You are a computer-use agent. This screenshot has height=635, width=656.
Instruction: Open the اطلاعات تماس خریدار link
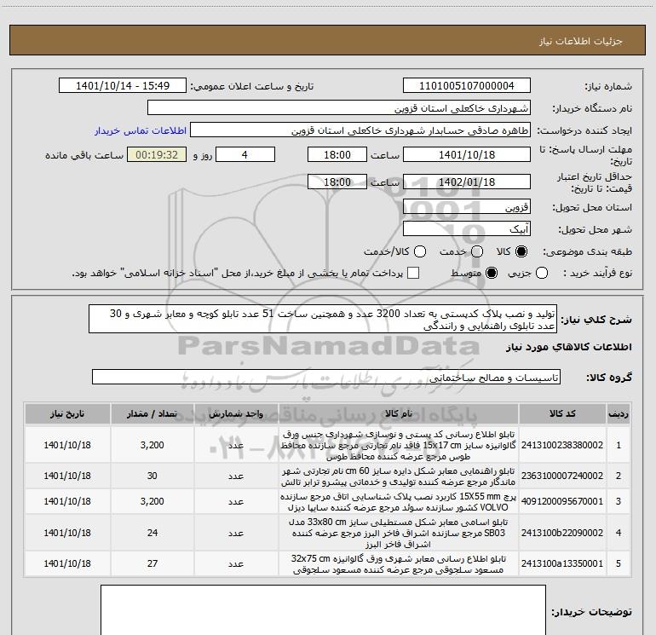pos(141,130)
